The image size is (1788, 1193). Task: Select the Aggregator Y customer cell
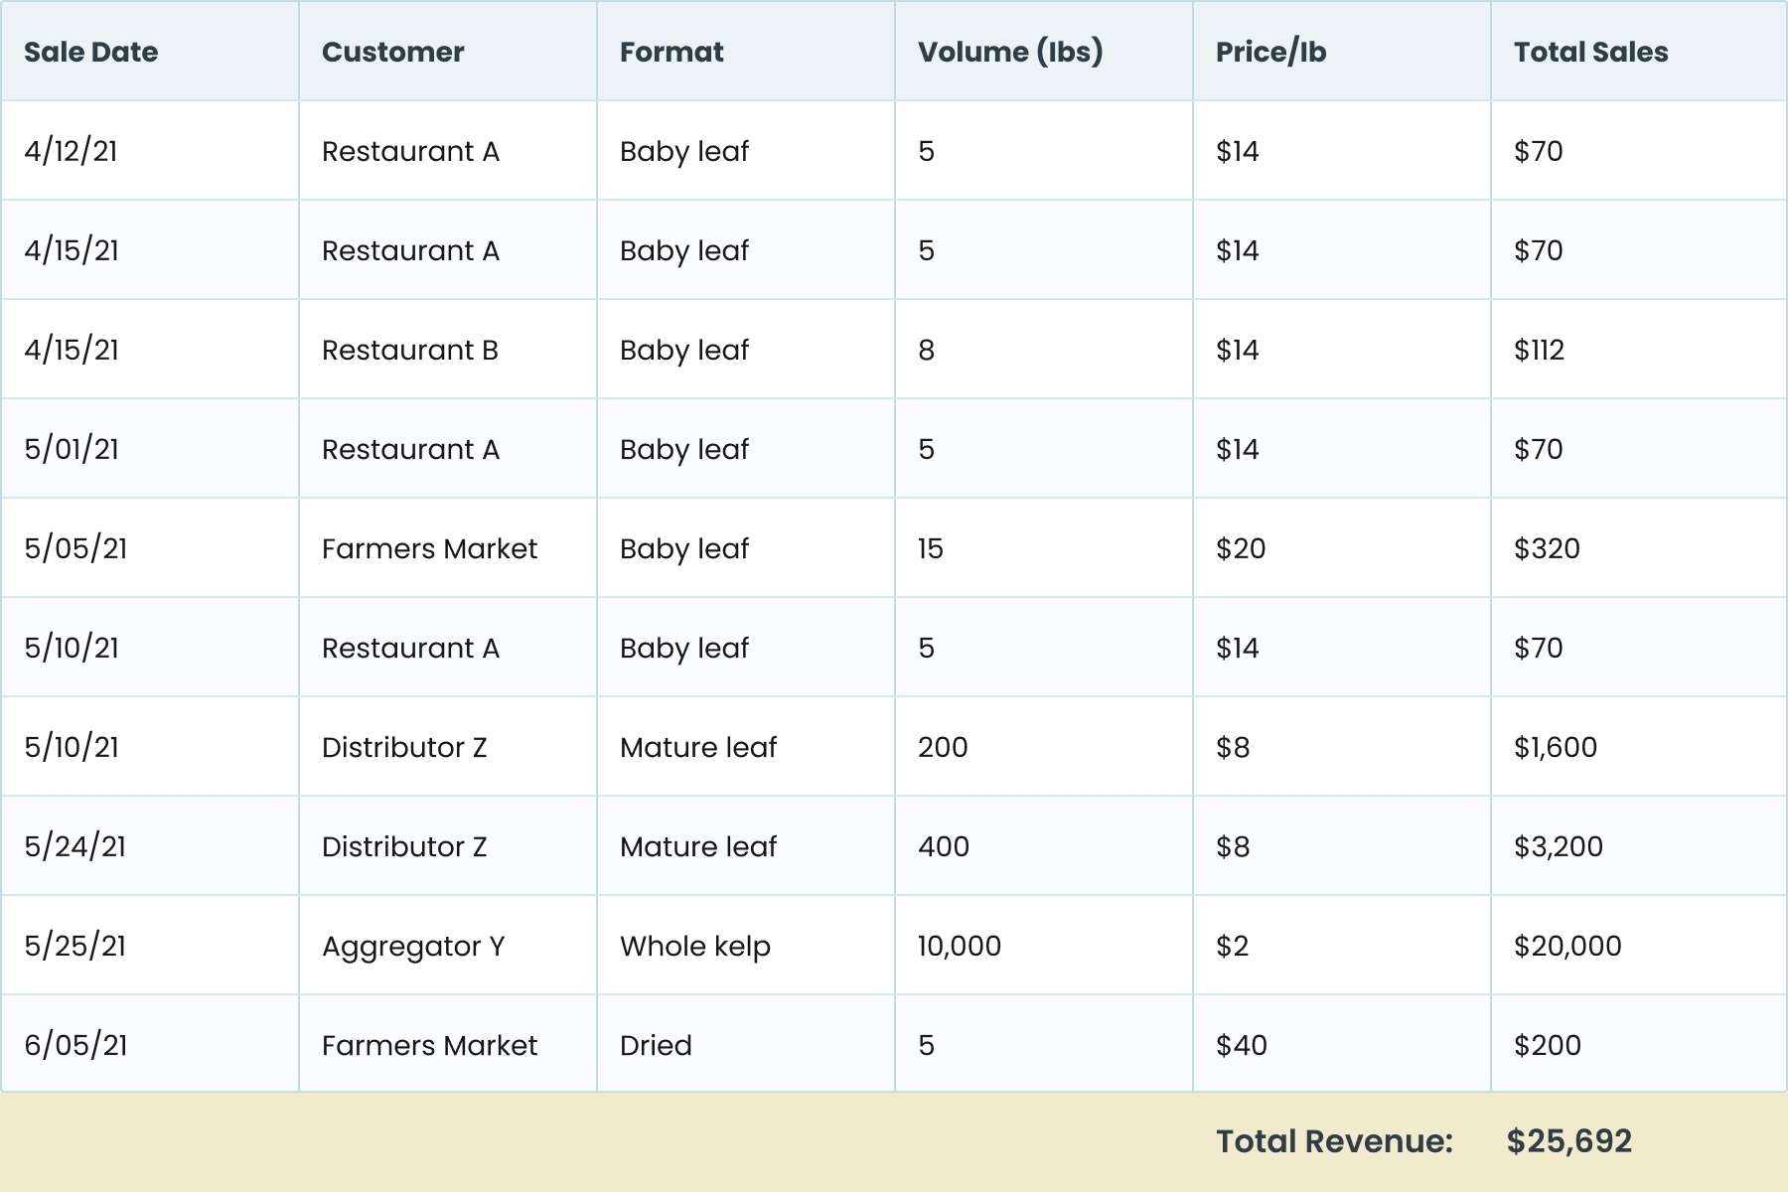coord(413,946)
